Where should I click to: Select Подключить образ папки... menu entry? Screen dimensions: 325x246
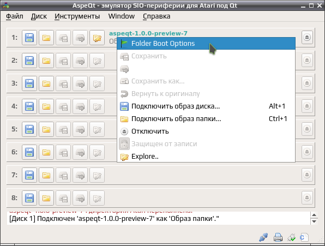pyautogui.click(x=206, y=119)
